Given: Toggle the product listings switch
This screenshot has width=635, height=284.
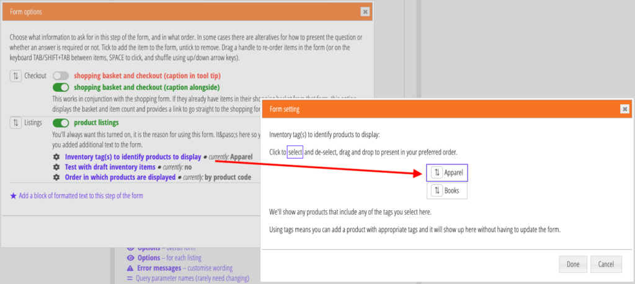Looking at the screenshot, I should (61, 123).
